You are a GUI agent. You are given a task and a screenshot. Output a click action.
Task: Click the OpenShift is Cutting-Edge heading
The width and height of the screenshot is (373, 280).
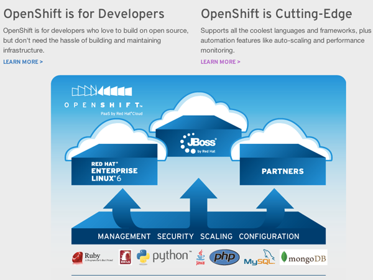[277, 14]
